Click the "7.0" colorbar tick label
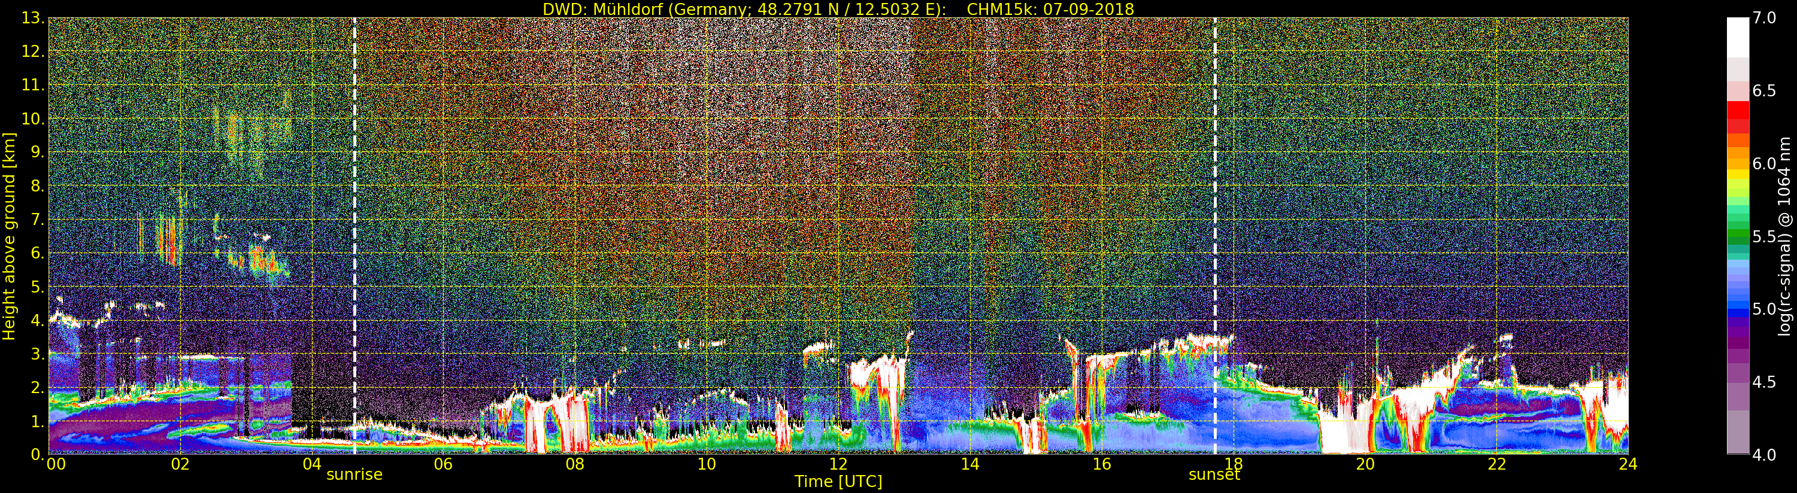1797x493 pixels. point(1764,18)
